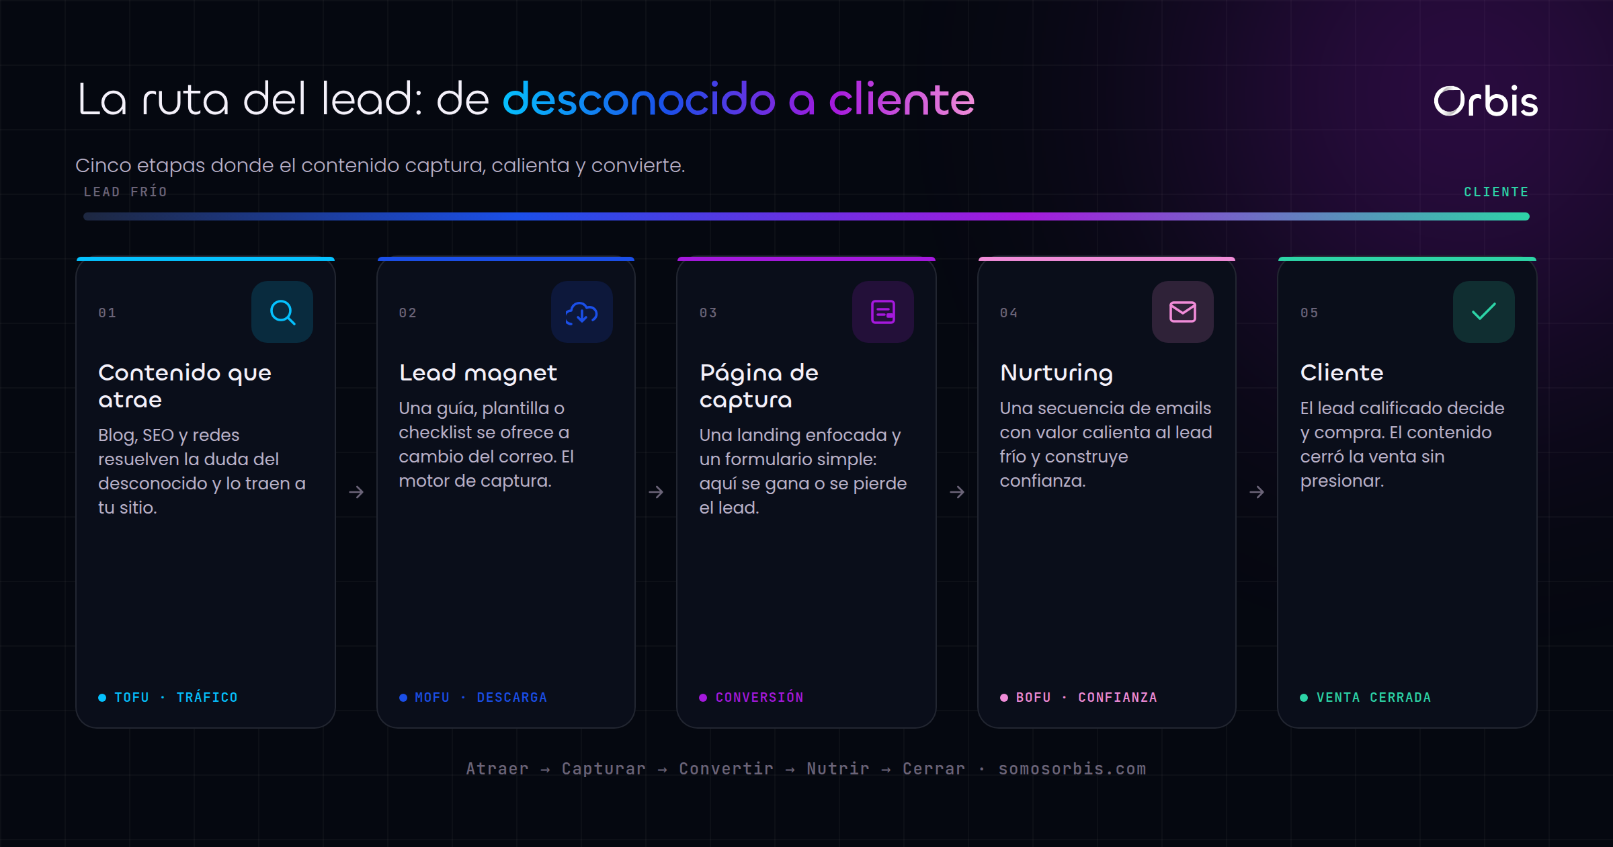Click the word 'Convertir' in the footer
Image resolution: width=1613 pixels, height=847 pixels.
(x=727, y=768)
